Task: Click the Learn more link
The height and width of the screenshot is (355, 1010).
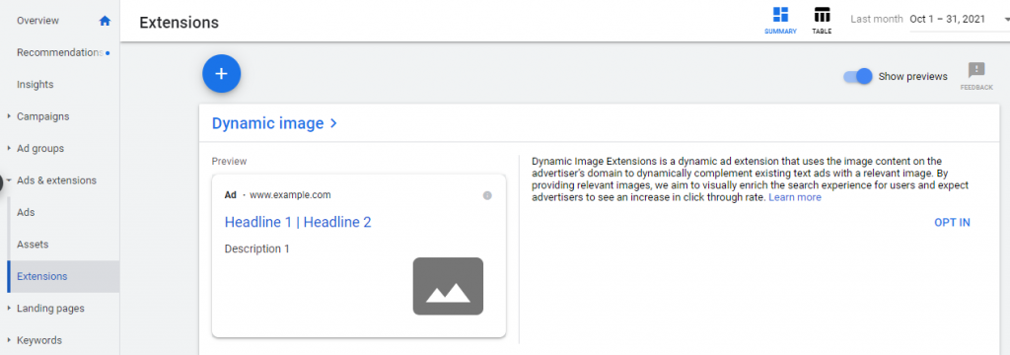Action: click(x=795, y=198)
